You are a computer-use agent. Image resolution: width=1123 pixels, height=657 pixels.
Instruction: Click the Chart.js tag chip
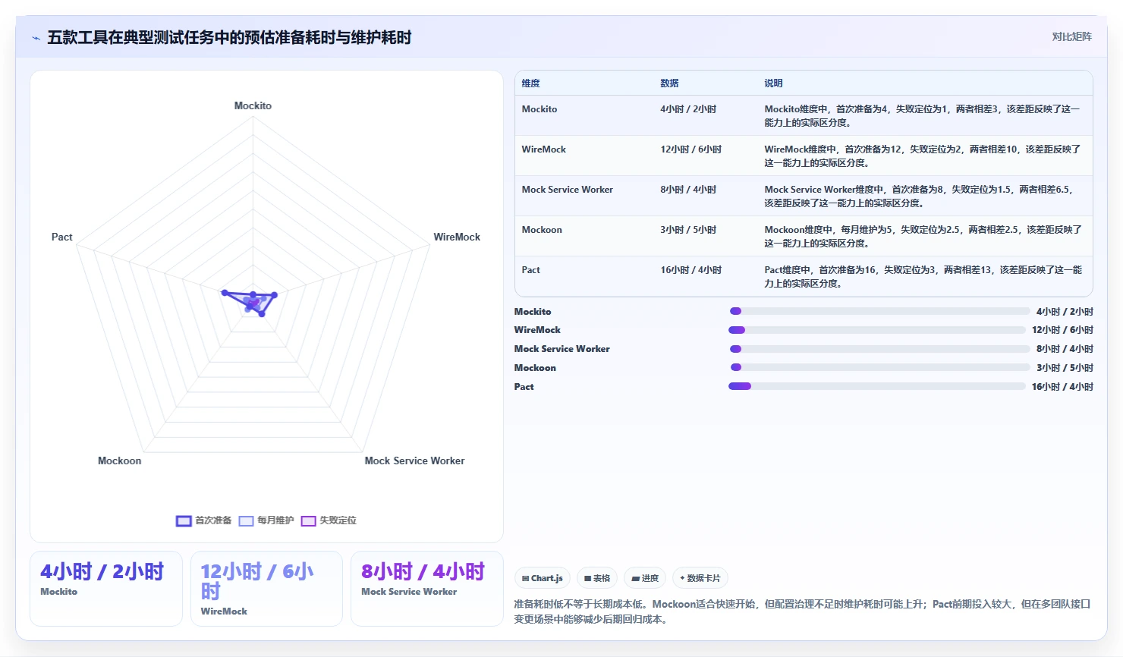point(543,578)
